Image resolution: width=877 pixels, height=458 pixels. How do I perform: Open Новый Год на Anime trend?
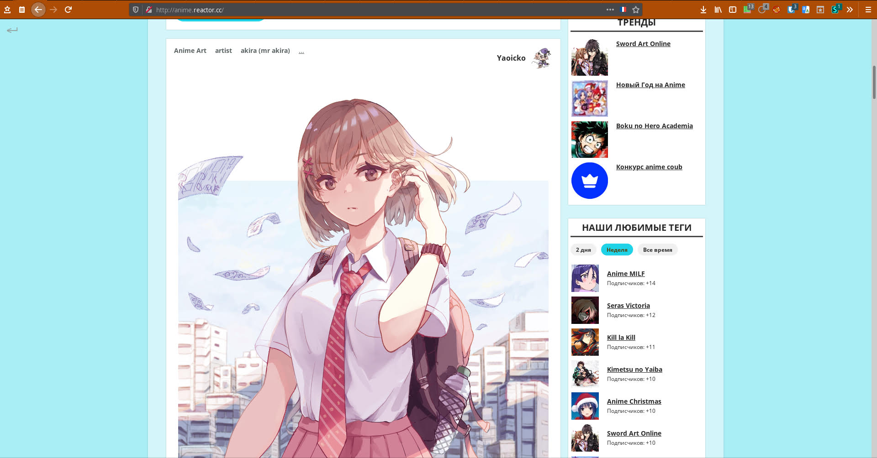(650, 85)
